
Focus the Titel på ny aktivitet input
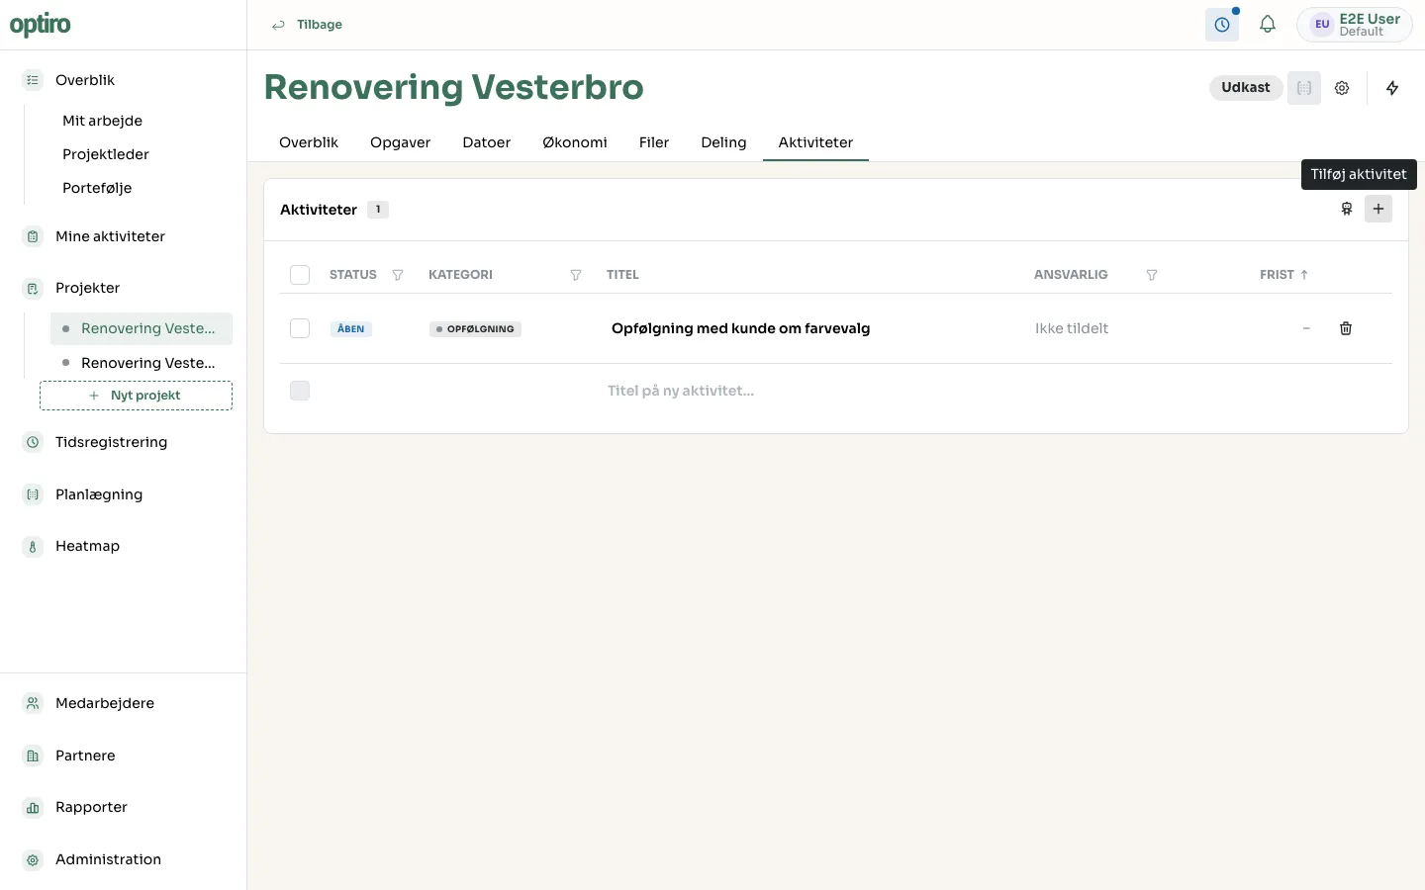pyautogui.click(x=811, y=391)
